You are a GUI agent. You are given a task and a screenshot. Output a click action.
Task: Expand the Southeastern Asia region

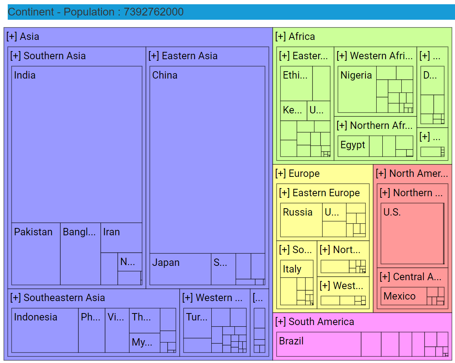[58, 298]
